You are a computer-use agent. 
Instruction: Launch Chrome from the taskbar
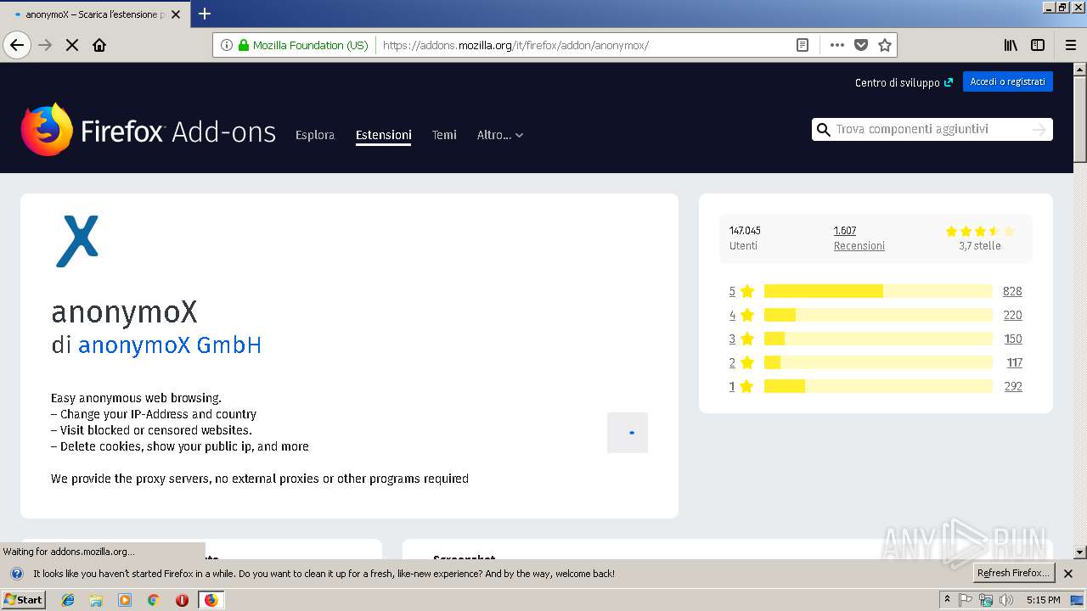[x=154, y=600]
